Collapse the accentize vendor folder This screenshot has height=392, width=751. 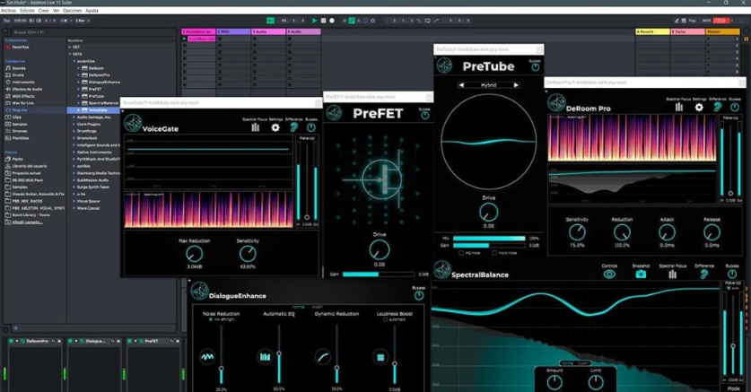74,61
